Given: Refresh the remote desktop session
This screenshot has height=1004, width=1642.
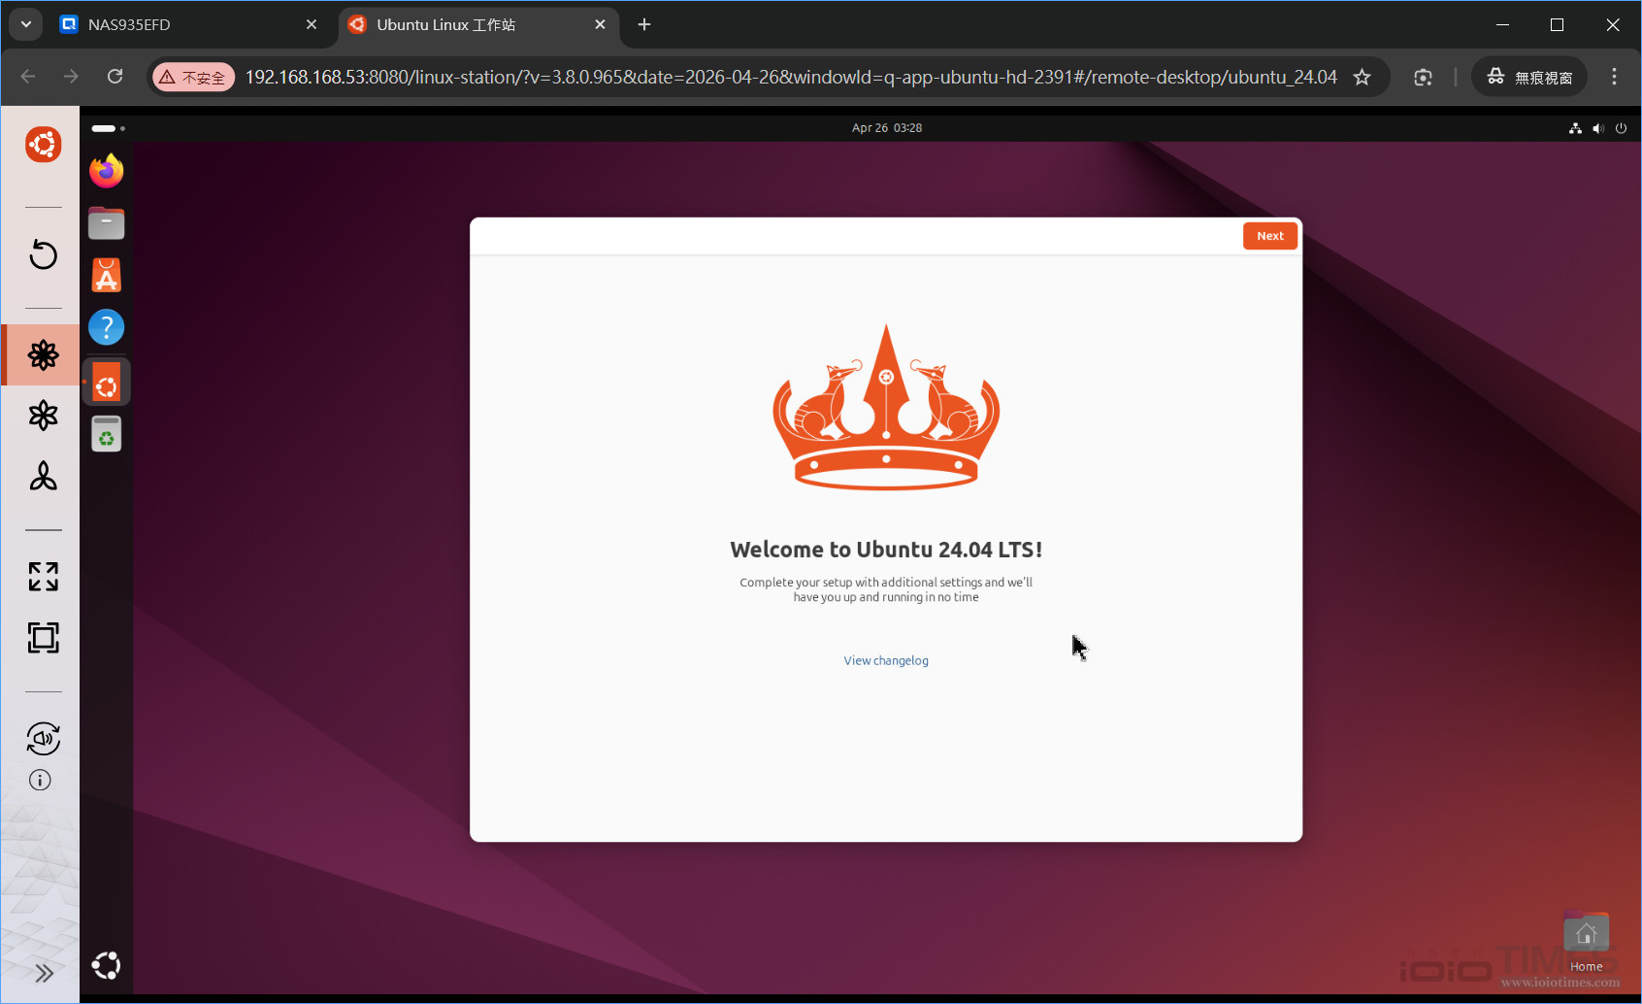Looking at the screenshot, I should click(x=42, y=254).
